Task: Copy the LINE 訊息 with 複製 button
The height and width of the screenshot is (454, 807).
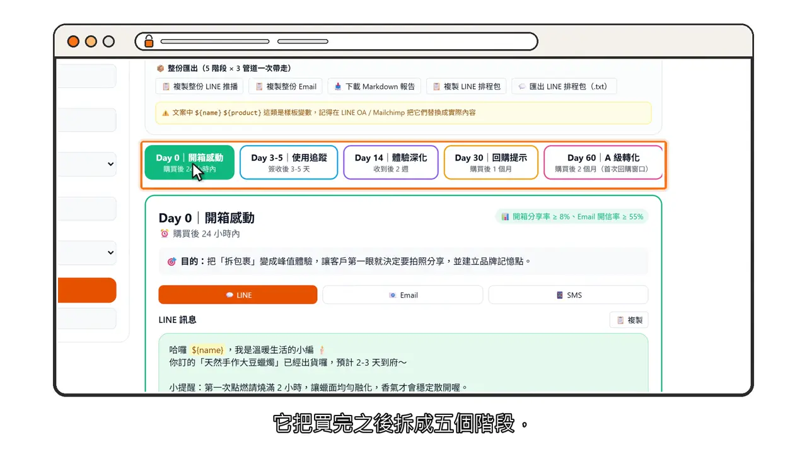Action: point(629,320)
